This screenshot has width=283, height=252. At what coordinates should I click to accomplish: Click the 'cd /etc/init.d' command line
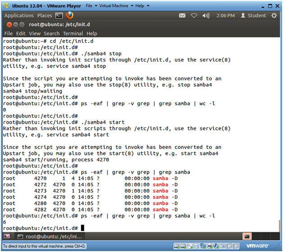72,41
